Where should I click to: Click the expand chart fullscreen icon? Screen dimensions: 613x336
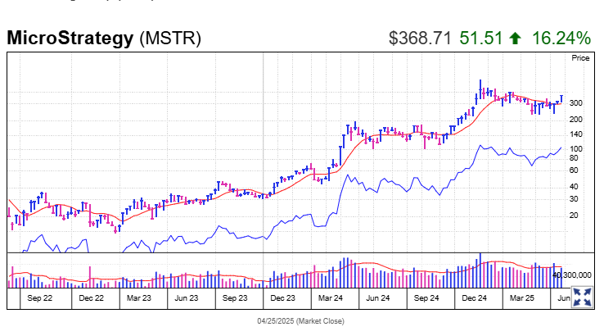[x=582, y=297]
